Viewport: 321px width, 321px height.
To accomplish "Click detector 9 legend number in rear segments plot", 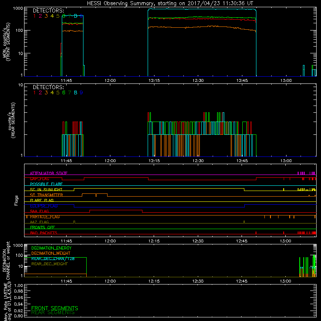I will coord(81,93).
